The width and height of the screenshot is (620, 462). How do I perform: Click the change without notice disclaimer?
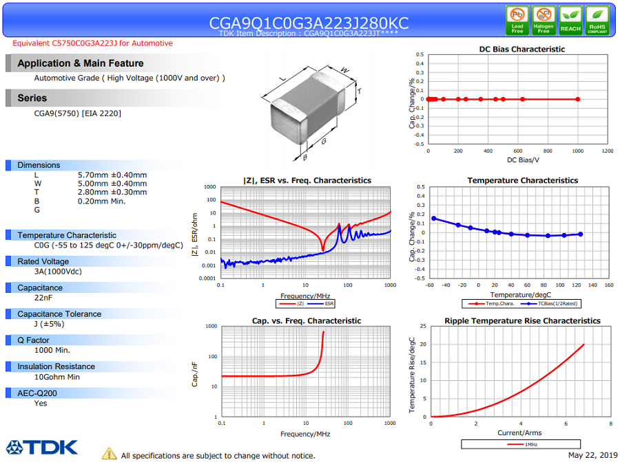coord(218,456)
